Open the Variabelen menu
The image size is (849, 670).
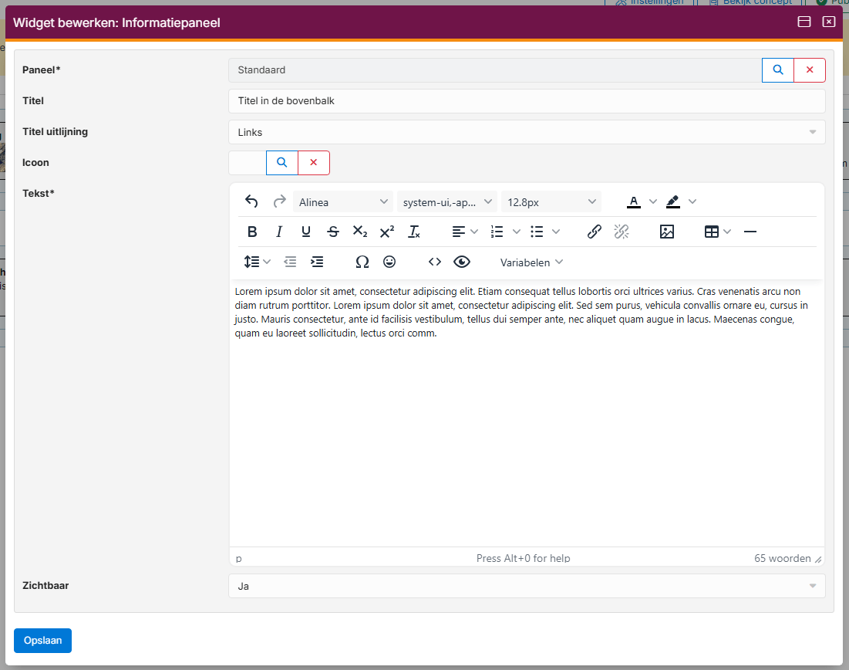click(531, 262)
